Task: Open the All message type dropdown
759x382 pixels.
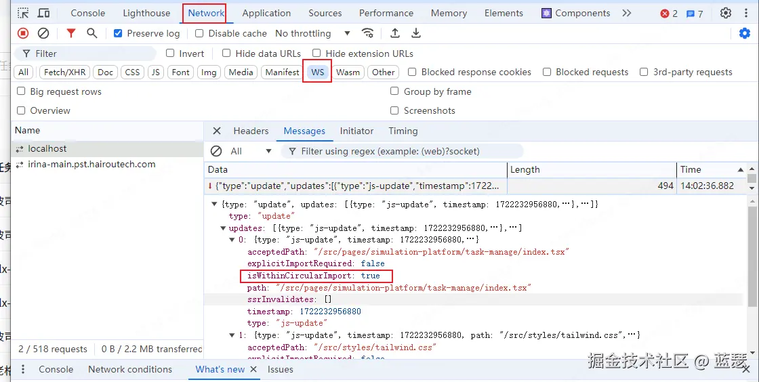Action: tap(251, 151)
